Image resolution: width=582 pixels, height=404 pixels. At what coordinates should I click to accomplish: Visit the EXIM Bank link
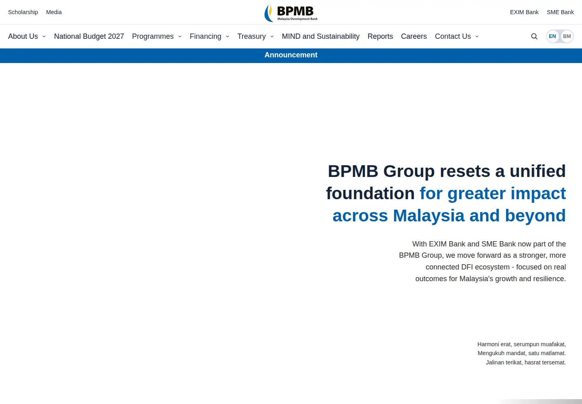tap(524, 12)
